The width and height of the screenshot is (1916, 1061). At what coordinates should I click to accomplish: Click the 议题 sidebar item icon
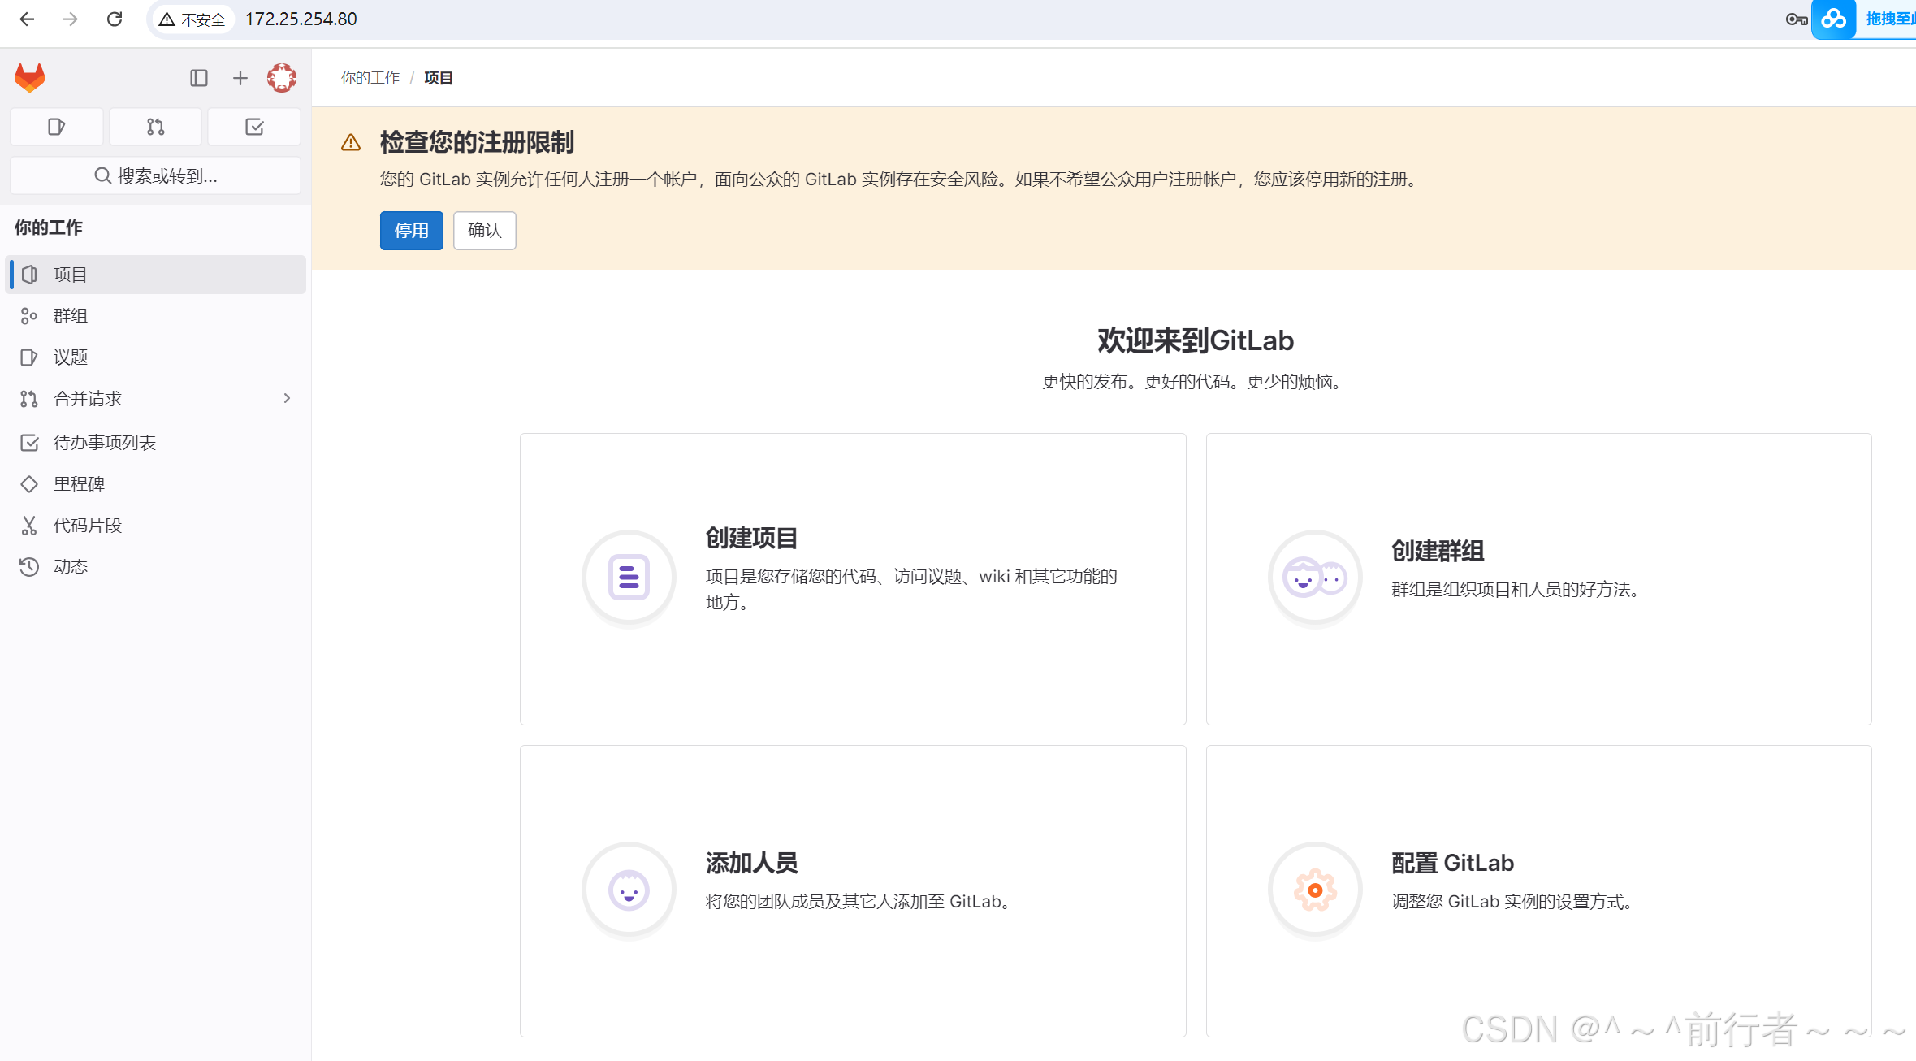[x=29, y=357]
